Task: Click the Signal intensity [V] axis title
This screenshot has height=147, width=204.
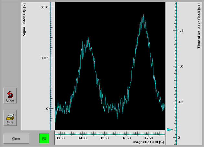Action: pyautogui.click(x=24, y=20)
